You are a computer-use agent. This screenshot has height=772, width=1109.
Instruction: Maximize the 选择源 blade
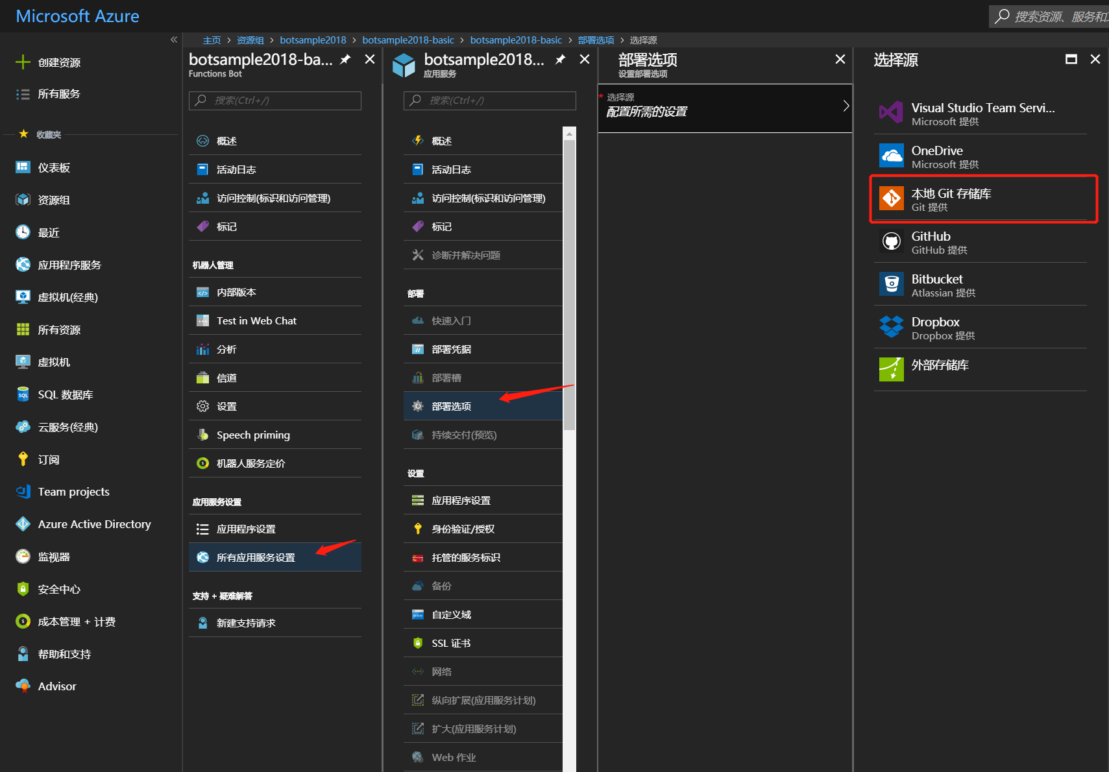pyautogui.click(x=1071, y=60)
